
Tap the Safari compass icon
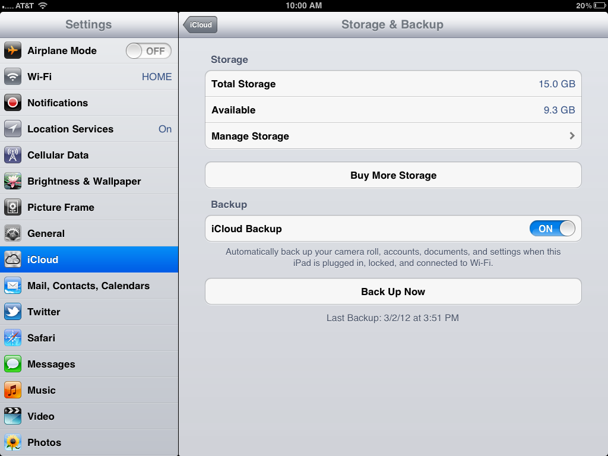coord(13,338)
